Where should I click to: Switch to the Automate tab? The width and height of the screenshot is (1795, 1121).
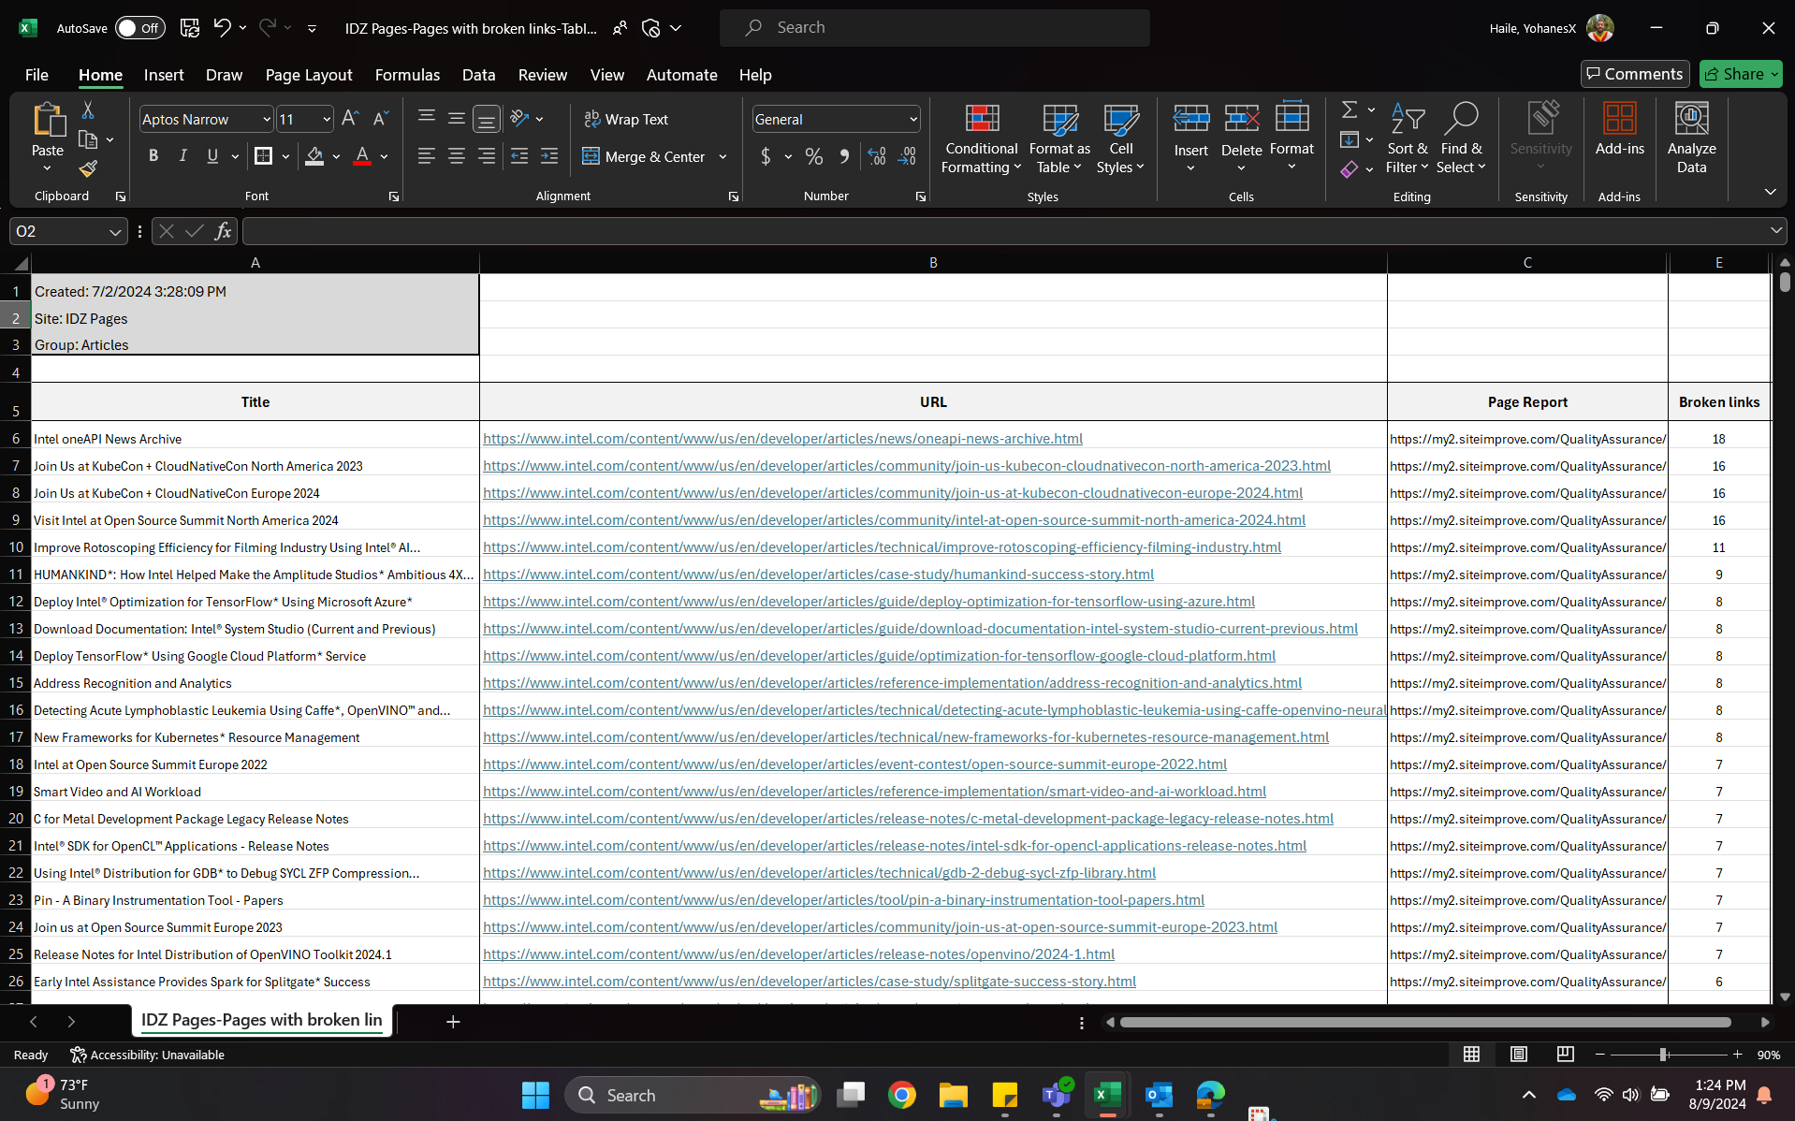(x=682, y=75)
